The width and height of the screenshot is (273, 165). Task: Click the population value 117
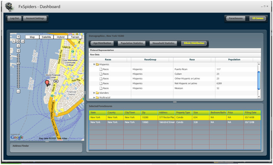pos(219,69)
